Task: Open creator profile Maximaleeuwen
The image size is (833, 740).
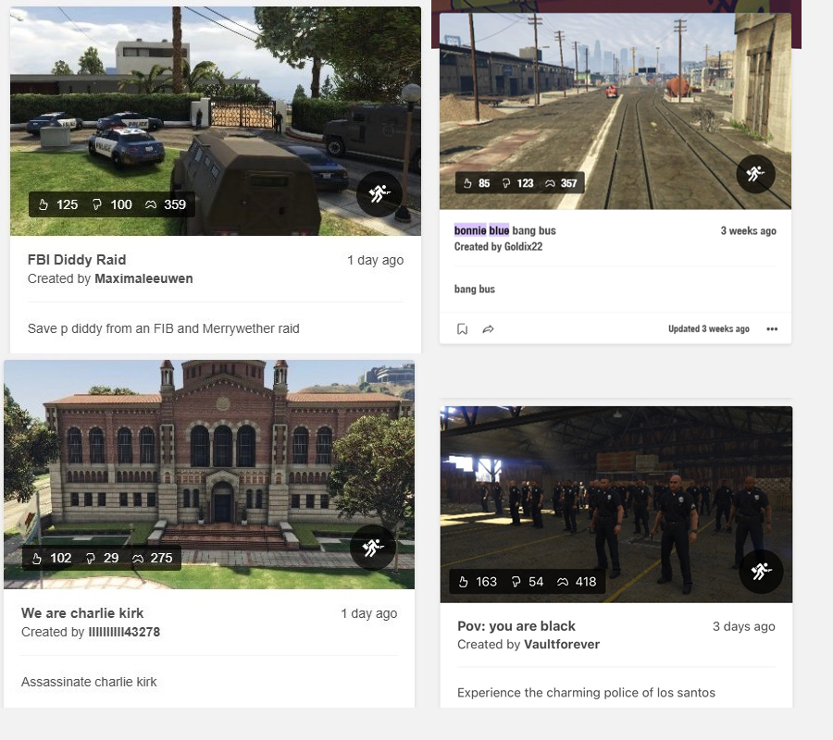Action: [x=143, y=278]
